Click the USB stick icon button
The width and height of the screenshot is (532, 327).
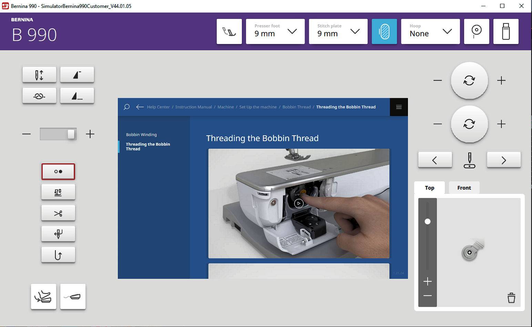coord(506,31)
